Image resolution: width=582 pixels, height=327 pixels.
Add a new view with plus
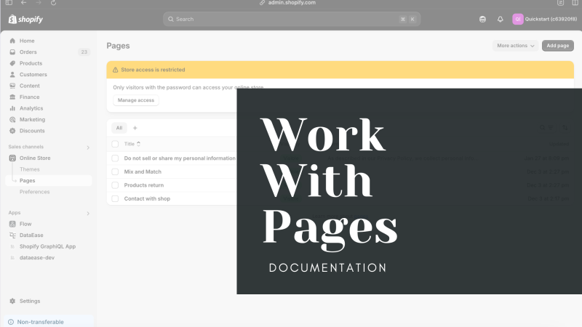135,128
